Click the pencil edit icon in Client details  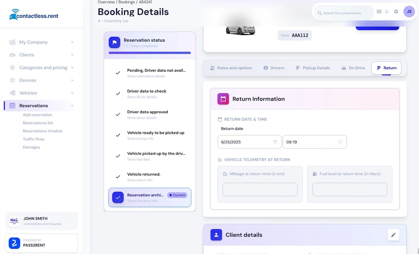pyautogui.click(x=393, y=235)
